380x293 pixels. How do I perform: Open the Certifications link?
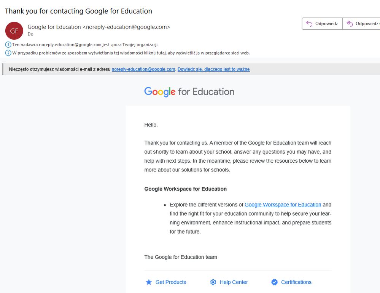[x=296, y=282]
